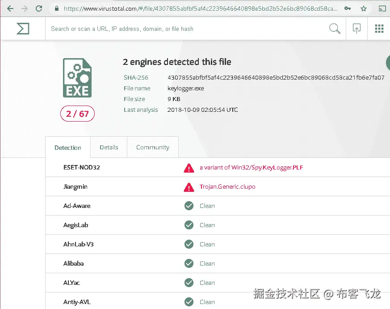Click the EXE file type icon
The height and width of the screenshot is (309, 390).
(x=77, y=78)
